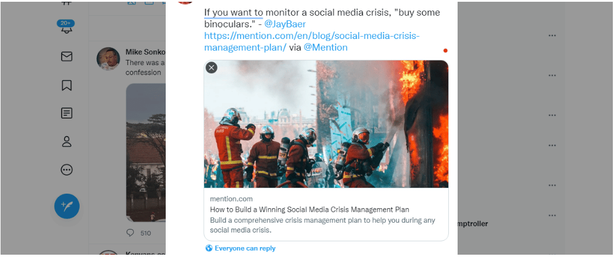Open Notifications bell with 20+ badge
The image size is (614, 257).
click(x=66, y=28)
